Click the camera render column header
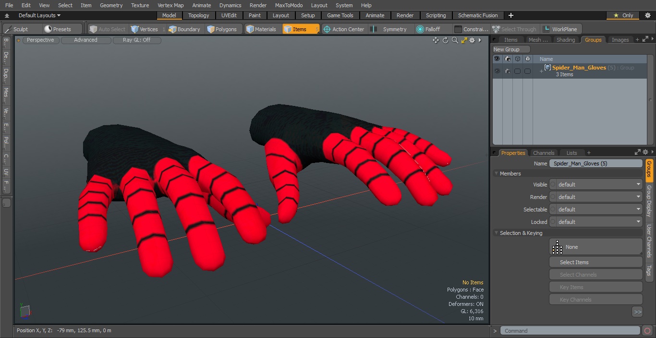Screen dimensions: 656x338 tap(507, 59)
